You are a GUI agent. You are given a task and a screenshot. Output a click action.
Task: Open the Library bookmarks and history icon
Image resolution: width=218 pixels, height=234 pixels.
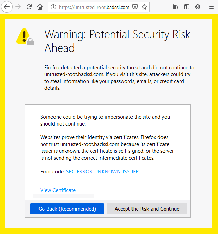[x=176, y=7]
